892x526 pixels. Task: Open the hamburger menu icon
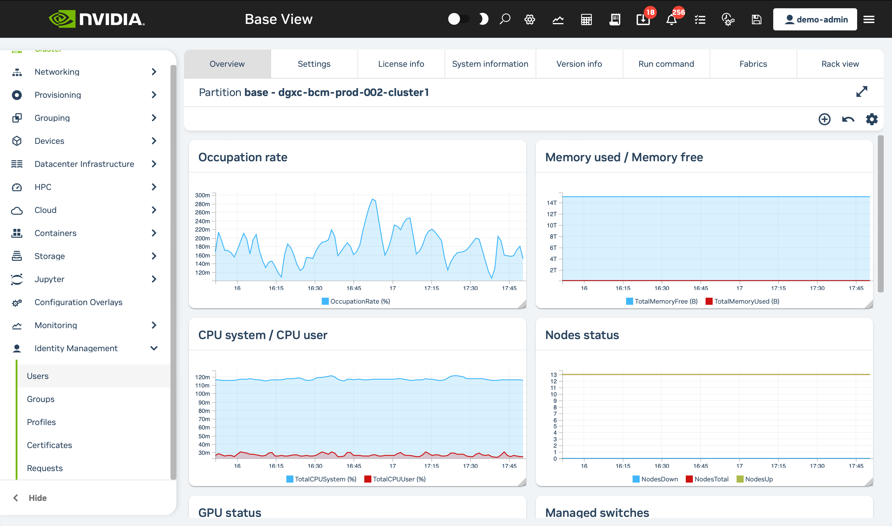(869, 19)
